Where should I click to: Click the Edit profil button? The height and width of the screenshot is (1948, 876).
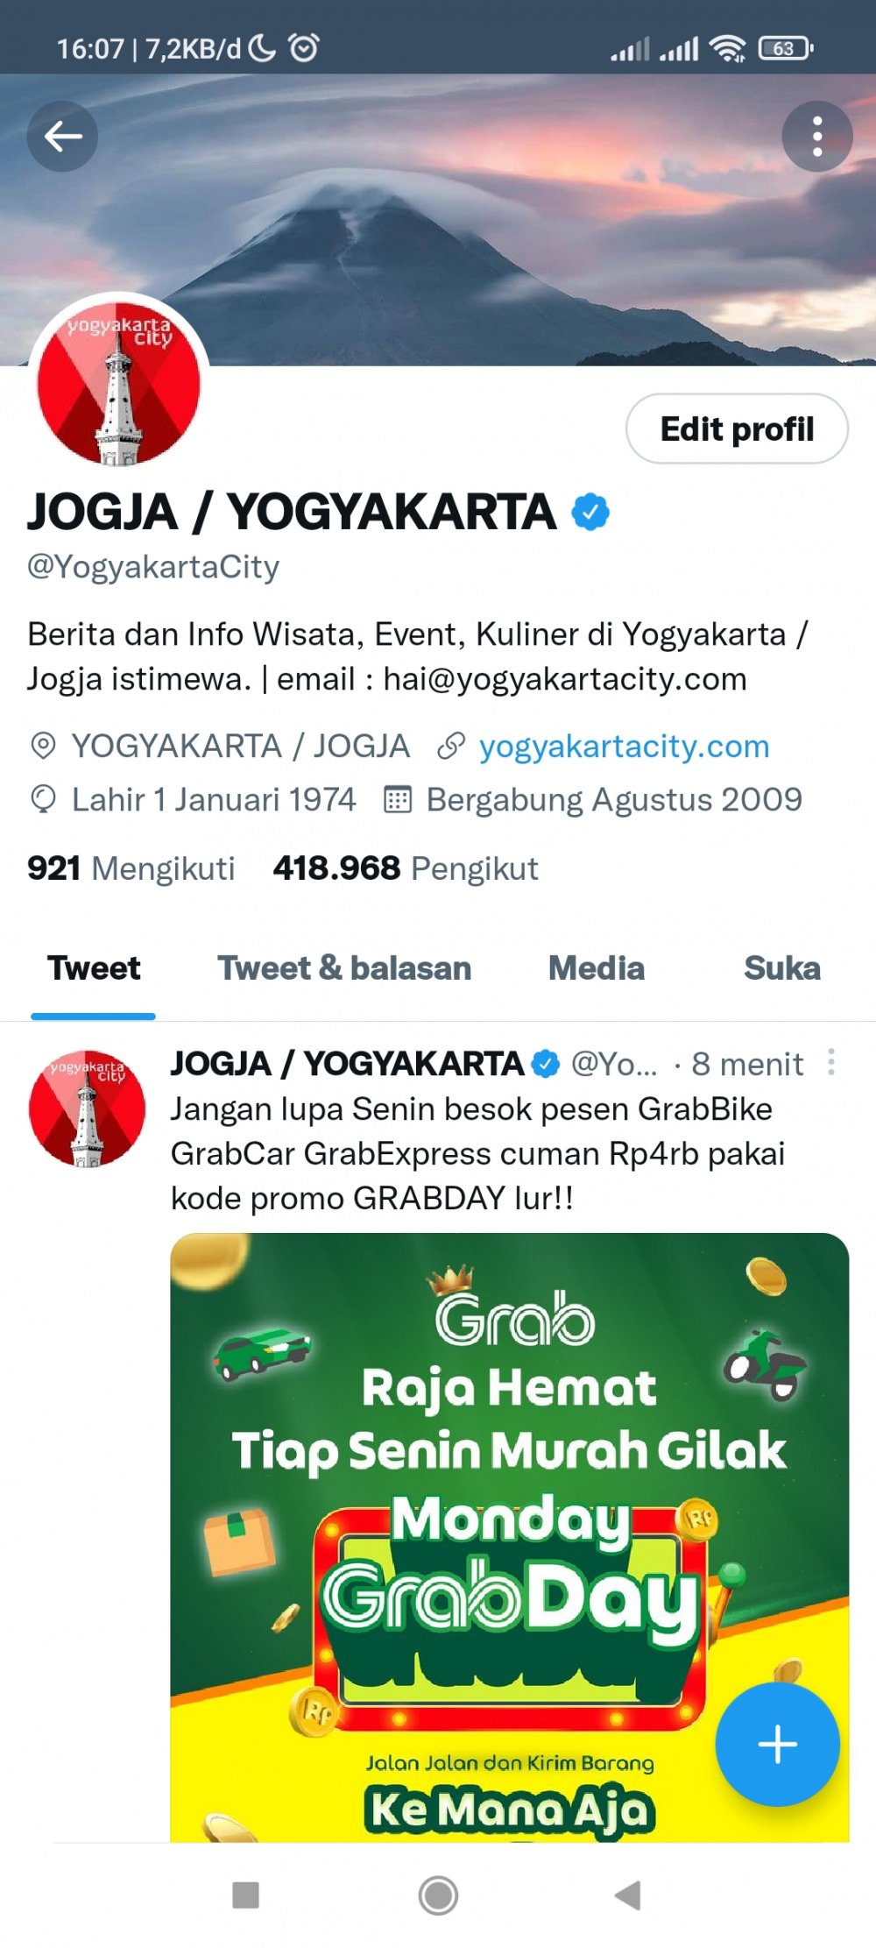pos(737,429)
